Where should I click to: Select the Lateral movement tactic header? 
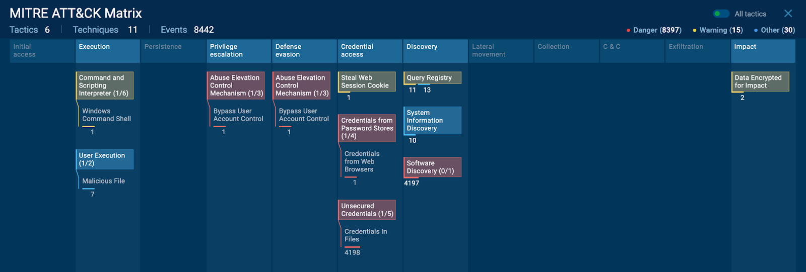(501, 51)
